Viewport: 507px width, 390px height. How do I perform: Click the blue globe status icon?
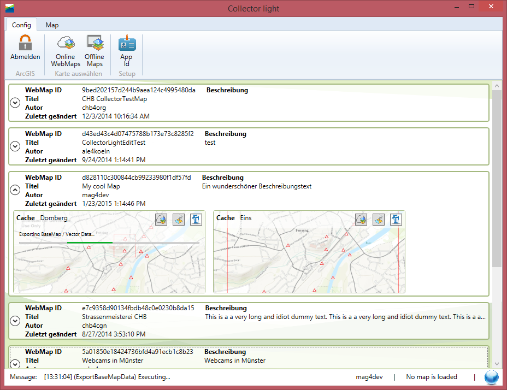coord(491,377)
